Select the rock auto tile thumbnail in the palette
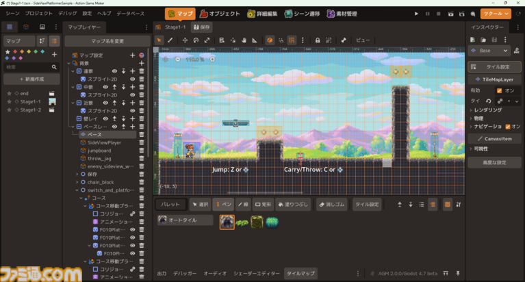 tap(227, 222)
